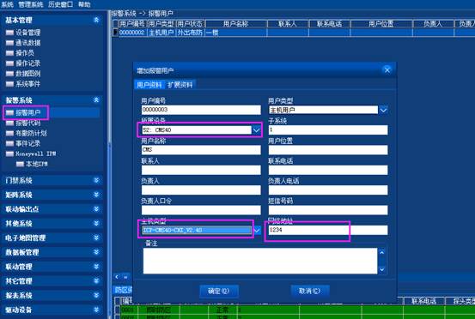Sort by the 用户状态 column header
The width and height of the screenshot is (475, 319).
pos(190,24)
